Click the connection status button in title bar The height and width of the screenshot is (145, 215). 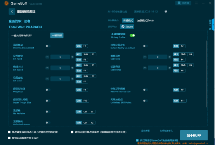click(x=183, y=3)
